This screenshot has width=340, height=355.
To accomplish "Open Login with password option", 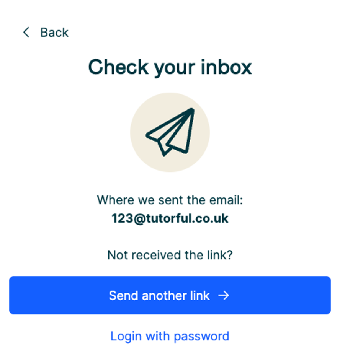I will [x=170, y=336].
